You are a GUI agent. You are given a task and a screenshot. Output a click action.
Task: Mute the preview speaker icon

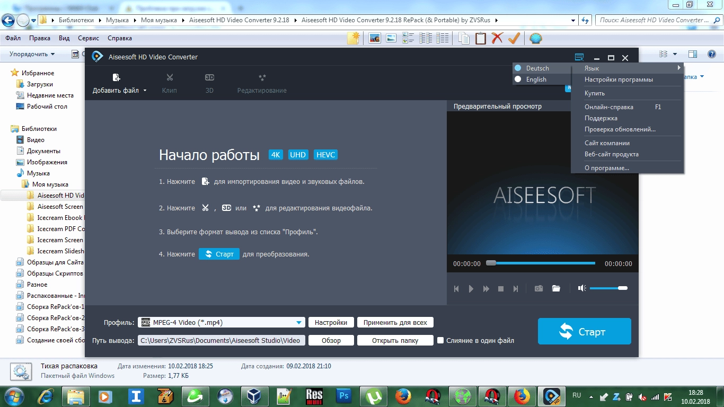(x=582, y=288)
